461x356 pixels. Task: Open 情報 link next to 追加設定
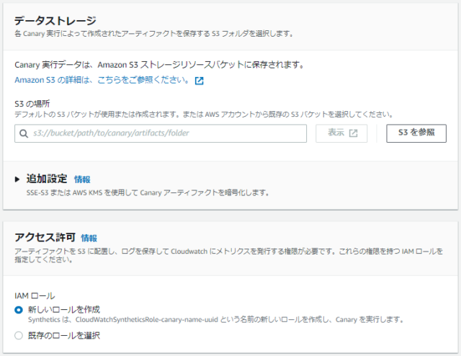coord(82,179)
